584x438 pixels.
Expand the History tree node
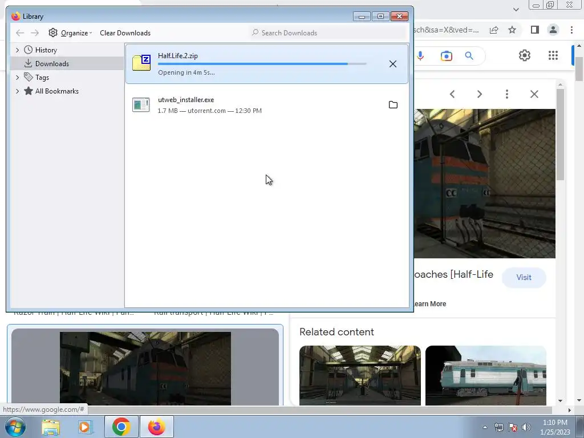(x=17, y=50)
